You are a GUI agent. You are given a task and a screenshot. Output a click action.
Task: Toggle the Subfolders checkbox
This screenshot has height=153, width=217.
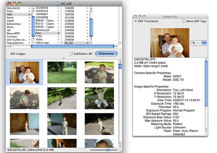pyautogui.click(x=71, y=54)
